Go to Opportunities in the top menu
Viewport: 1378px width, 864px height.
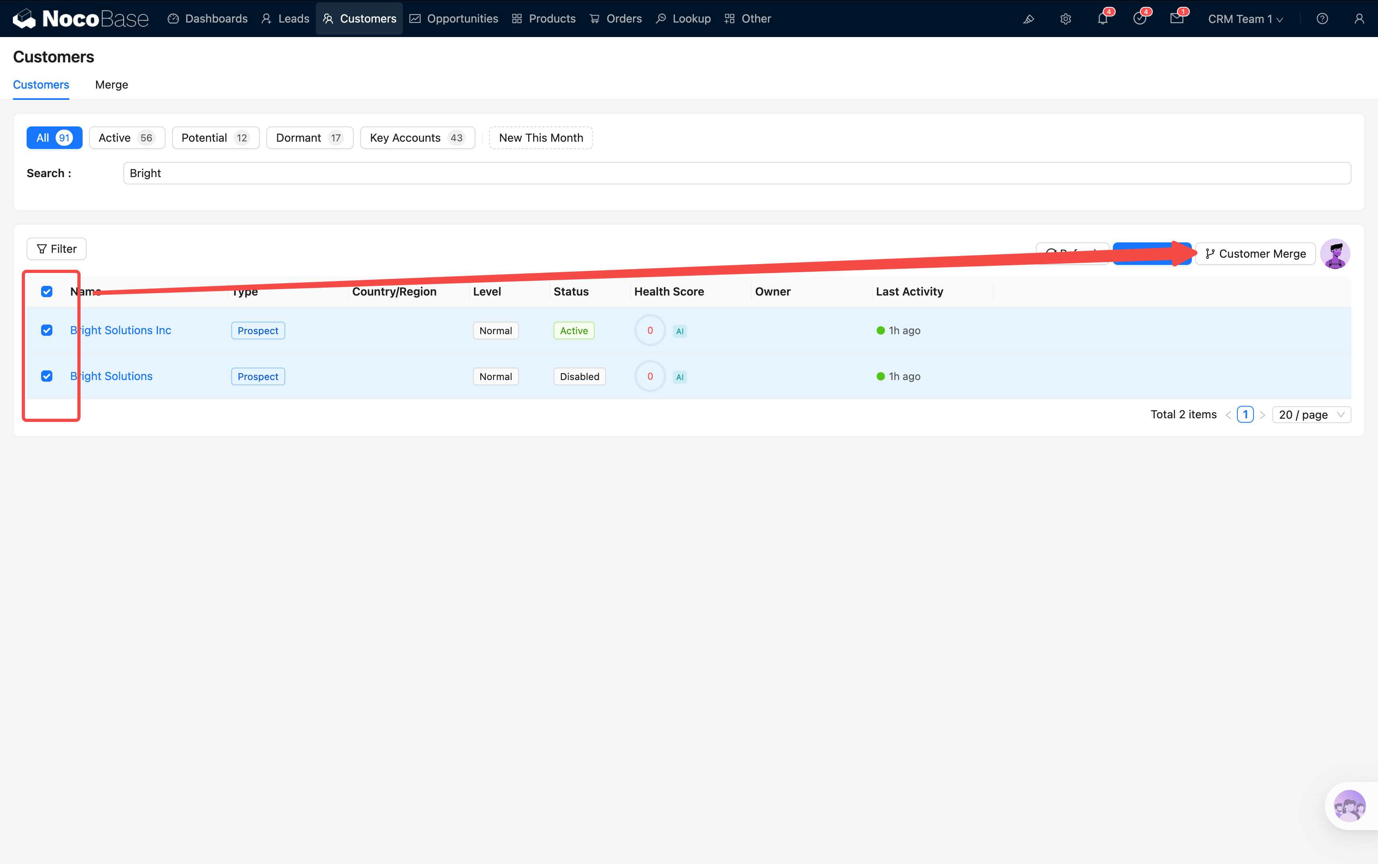pos(454,19)
